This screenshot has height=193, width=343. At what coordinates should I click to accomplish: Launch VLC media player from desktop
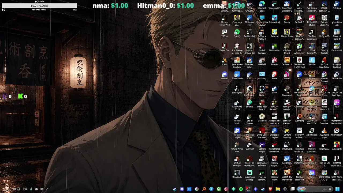(x=324, y=133)
